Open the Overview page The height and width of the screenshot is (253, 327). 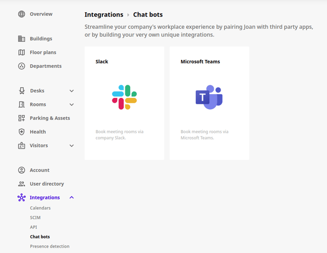click(41, 14)
